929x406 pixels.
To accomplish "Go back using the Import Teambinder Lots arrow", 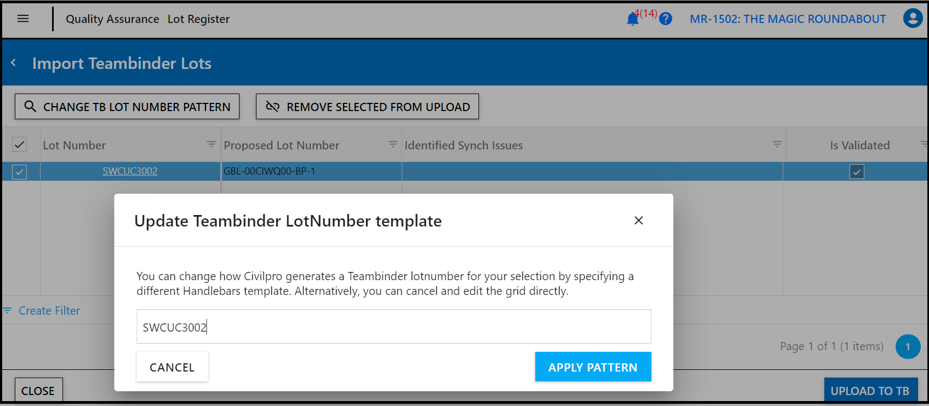I will pos(14,63).
